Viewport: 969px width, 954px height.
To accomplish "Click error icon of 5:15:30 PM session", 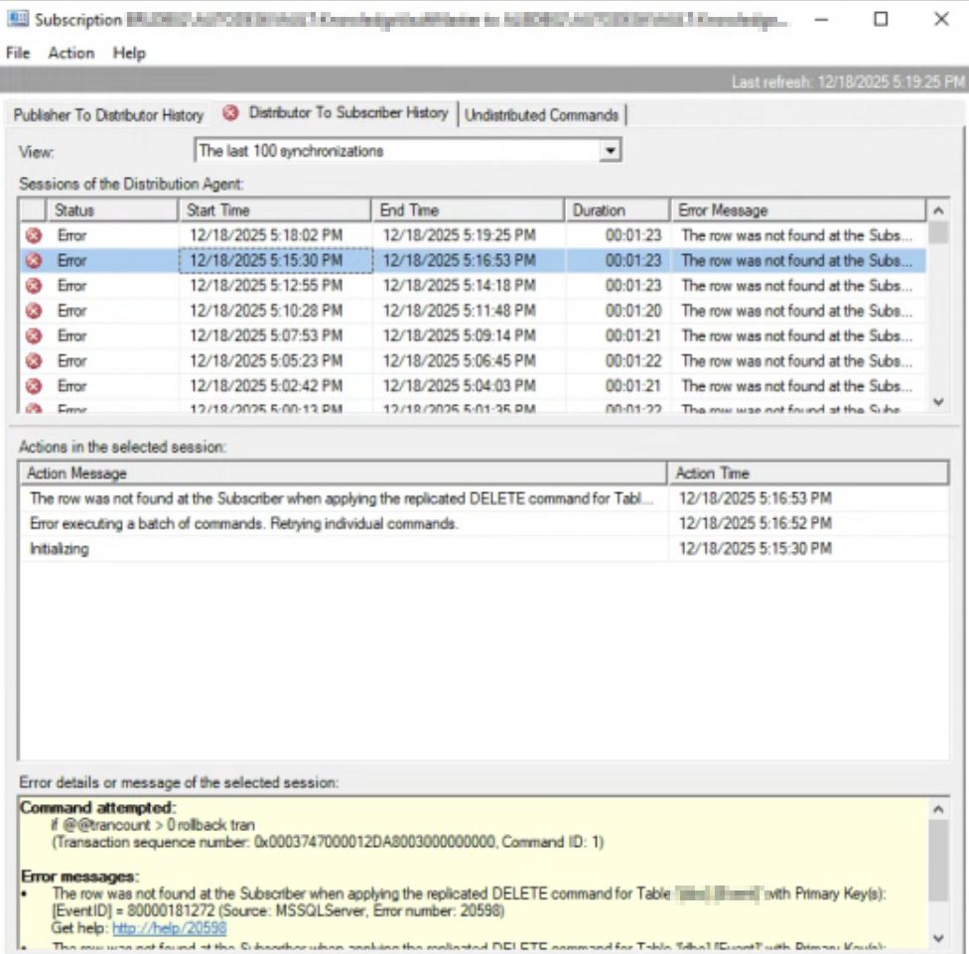I will click(34, 261).
